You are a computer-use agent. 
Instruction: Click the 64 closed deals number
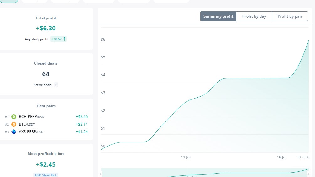45,74
